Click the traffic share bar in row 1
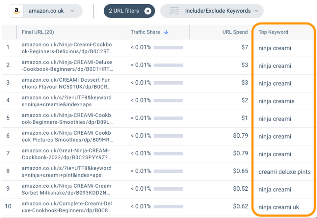The width and height of the screenshot is (317, 218). pyautogui.click(x=168, y=47)
